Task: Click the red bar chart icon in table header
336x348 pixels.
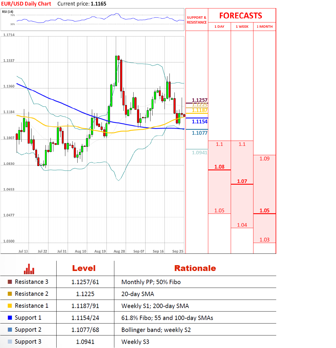Action: point(29,269)
